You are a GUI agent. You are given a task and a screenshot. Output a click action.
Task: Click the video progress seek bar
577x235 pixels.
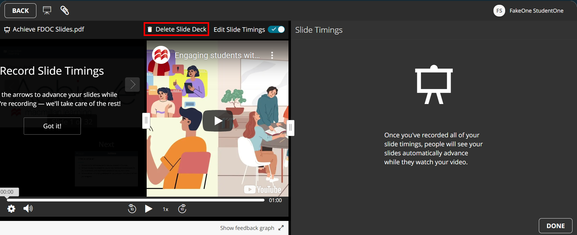tap(135, 200)
